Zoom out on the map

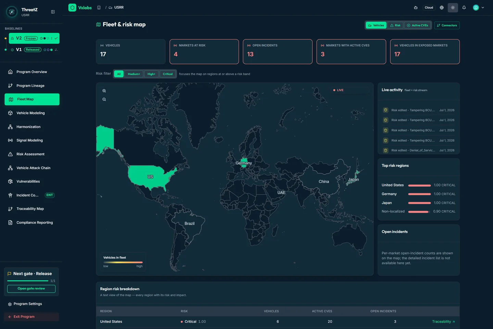tap(104, 99)
